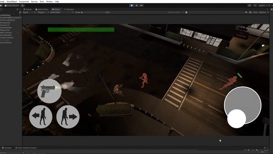The height and width of the screenshot is (154, 273).
Task: Tap the move-right zombie arrow button
Action: coord(68,117)
